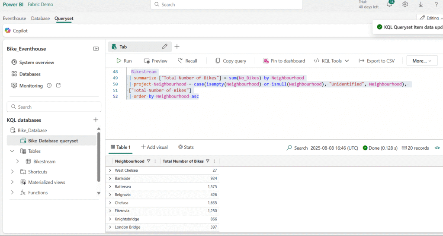Click the Chelsea neighbourhood cell
The image size is (443, 236).
(x=122, y=203)
